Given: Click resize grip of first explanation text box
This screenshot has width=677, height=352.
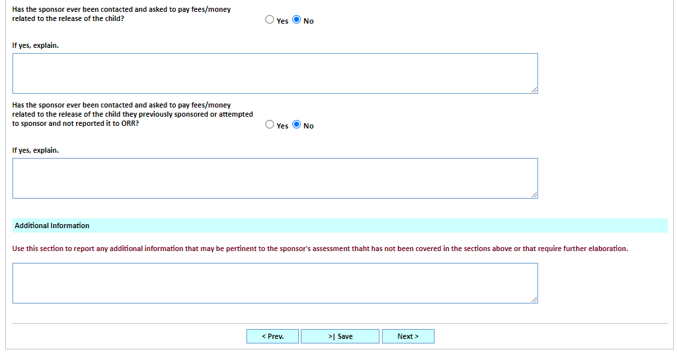Looking at the screenshot, I should (534, 90).
